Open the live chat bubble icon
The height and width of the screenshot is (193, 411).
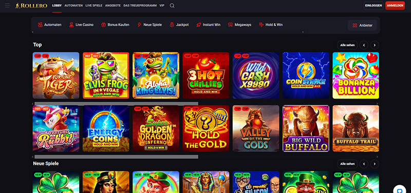(x=400, y=190)
